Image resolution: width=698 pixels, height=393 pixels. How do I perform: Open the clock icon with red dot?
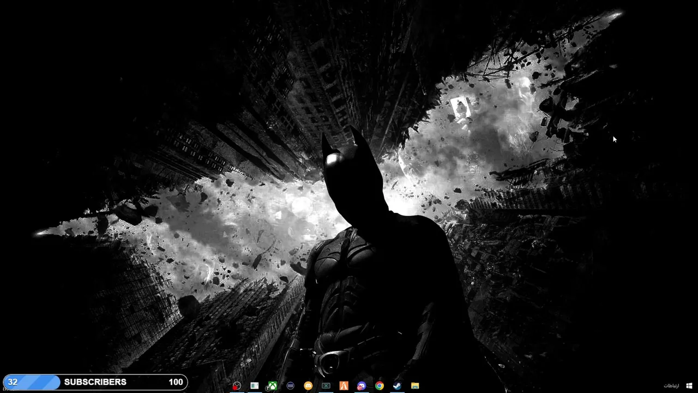[x=237, y=386]
